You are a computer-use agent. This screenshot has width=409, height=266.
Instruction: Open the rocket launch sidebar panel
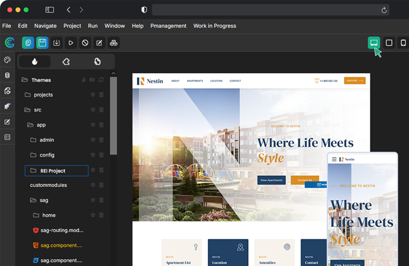pyautogui.click(x=7, y=106)
